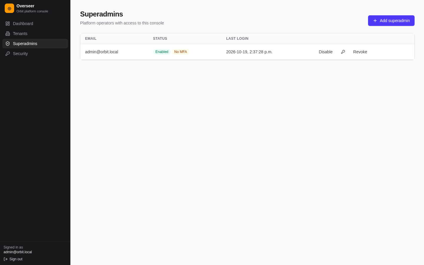Click the Security key icon in sidebar
The height and width of the screenshot is (265, 424).
[8, 54]
